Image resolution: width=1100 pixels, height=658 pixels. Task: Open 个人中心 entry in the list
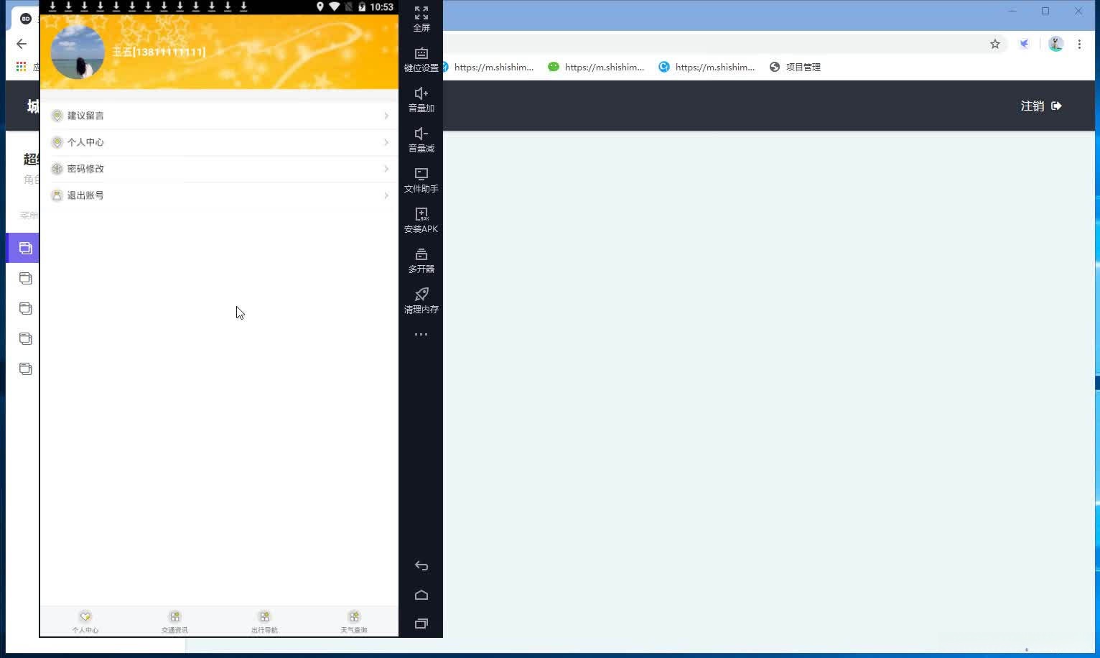[219, 142]
